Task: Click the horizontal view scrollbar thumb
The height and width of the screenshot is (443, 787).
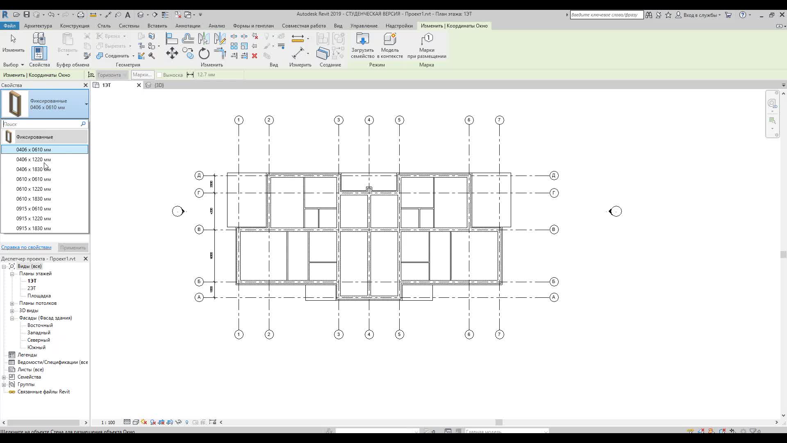Action: pyautogui.click(x=499, y=422)
